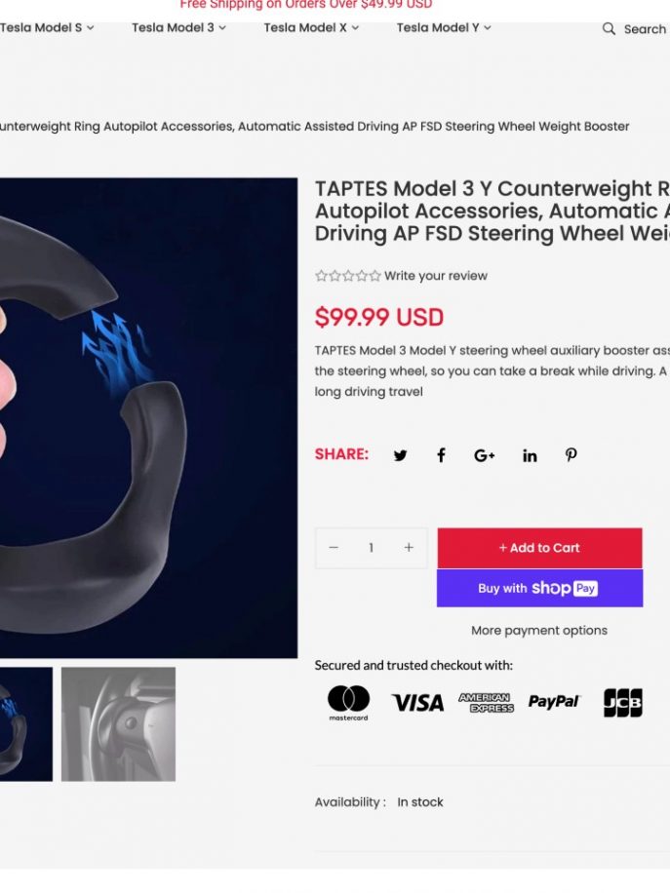Increase quantity with plus button

pyautogui.click(x=409, y=547)
